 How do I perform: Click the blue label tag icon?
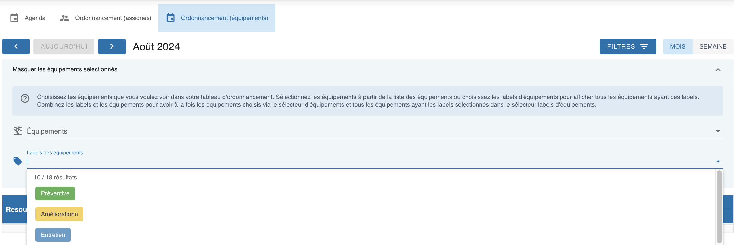tap(18, 161)
